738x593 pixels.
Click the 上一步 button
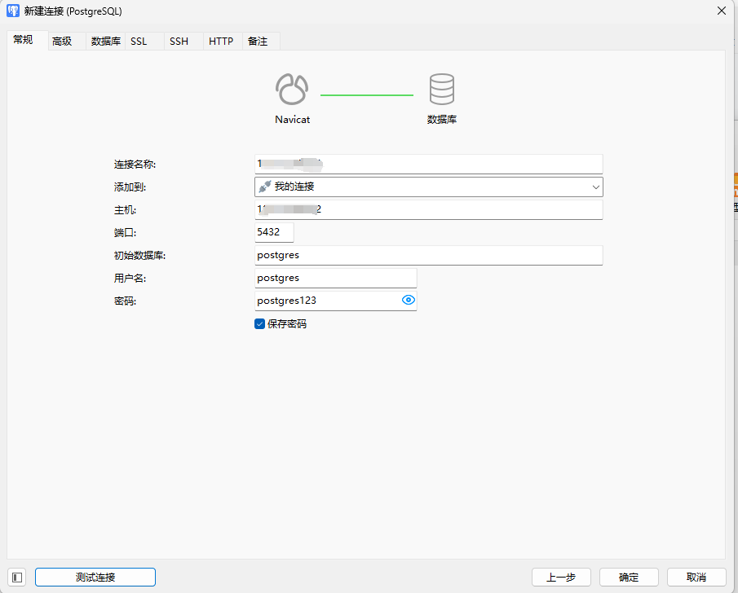pyautogui.click(x=561, y=577)
